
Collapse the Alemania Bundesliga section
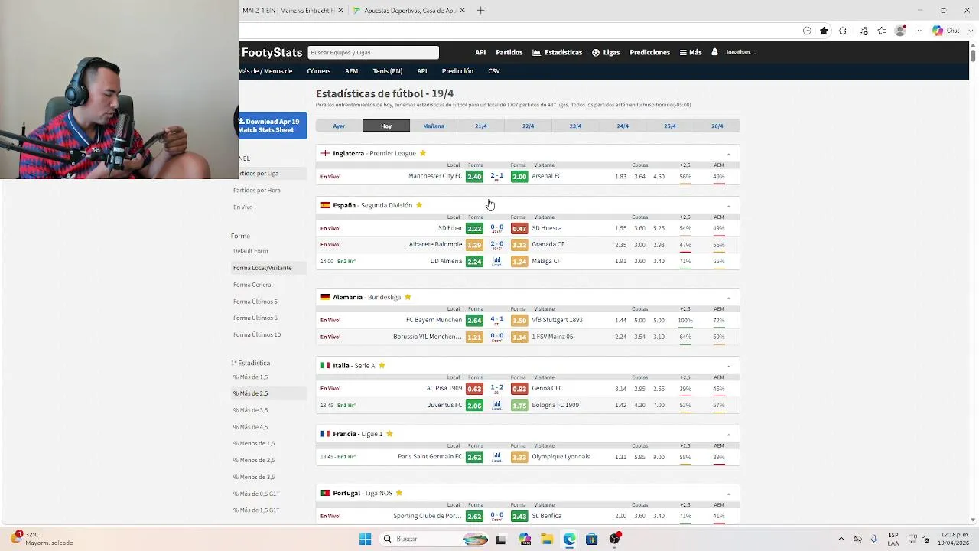click(728, 298)
